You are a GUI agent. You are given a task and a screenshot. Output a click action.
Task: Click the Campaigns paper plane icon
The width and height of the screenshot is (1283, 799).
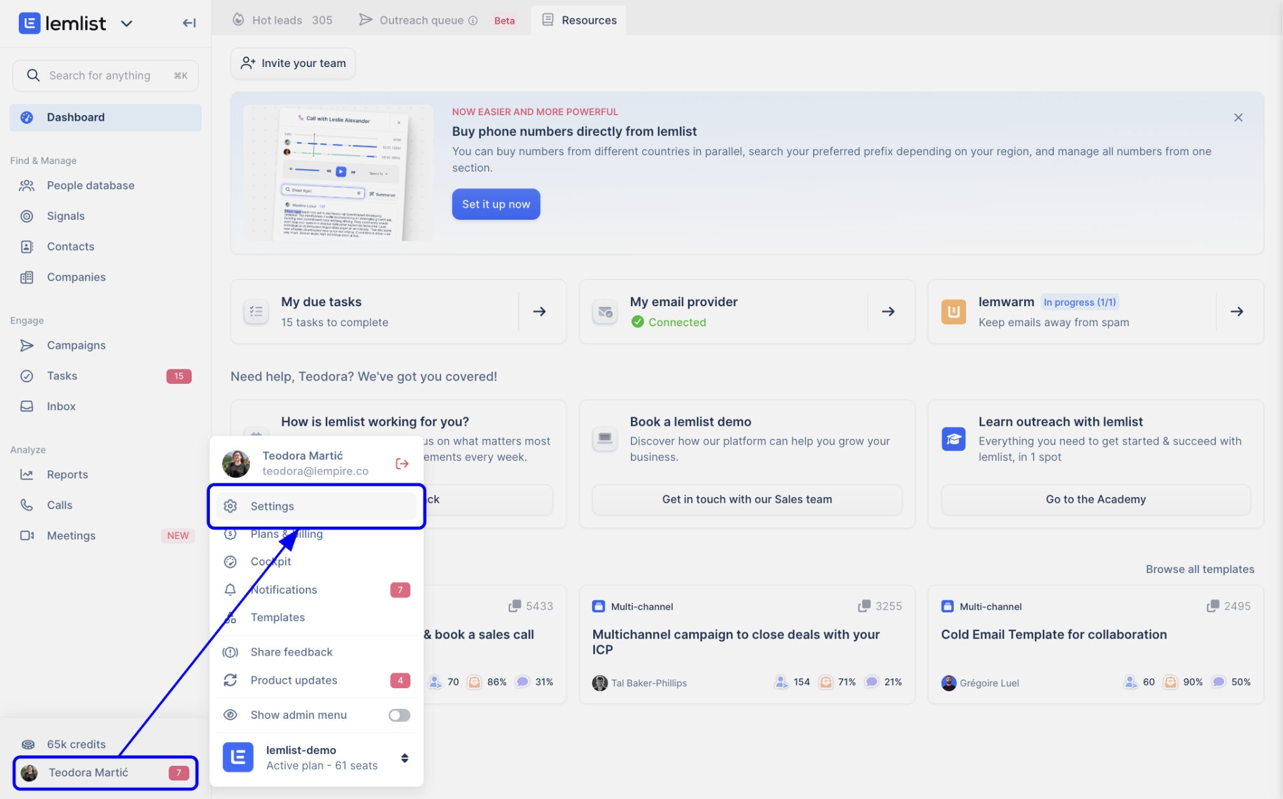(x=27, y=346)
